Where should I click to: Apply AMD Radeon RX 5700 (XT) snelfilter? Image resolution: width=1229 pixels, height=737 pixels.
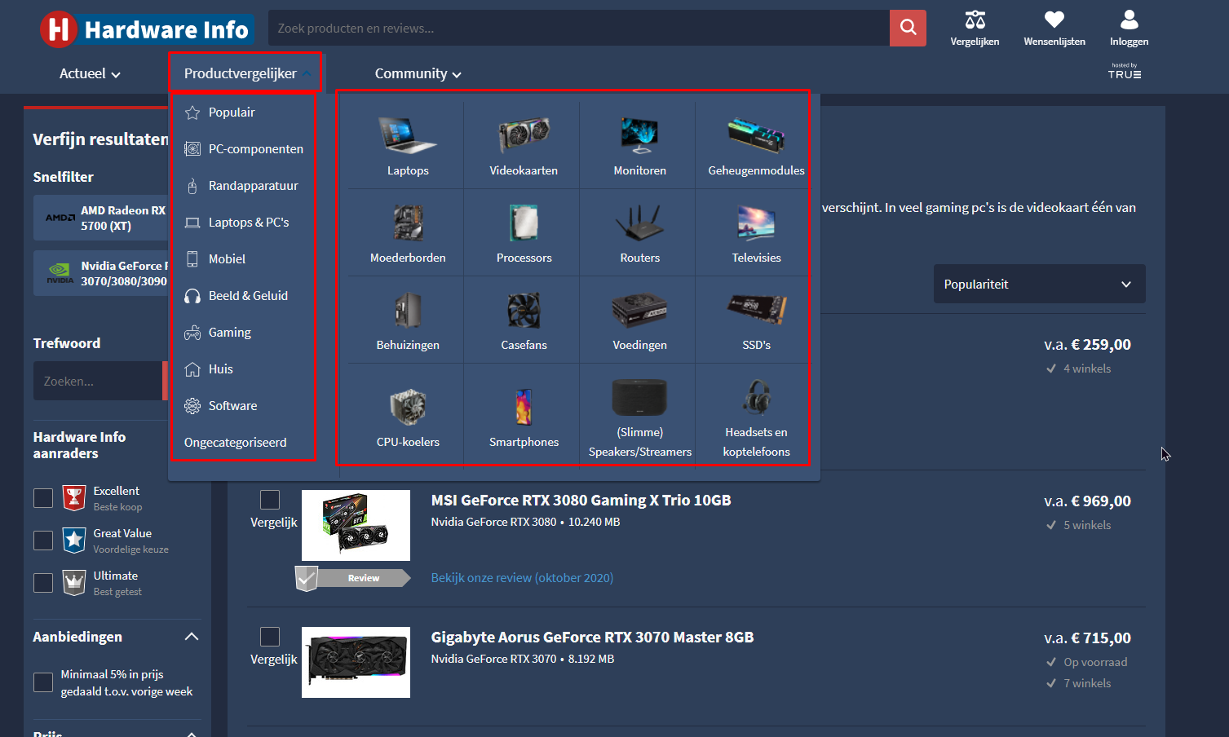[101, 218]
